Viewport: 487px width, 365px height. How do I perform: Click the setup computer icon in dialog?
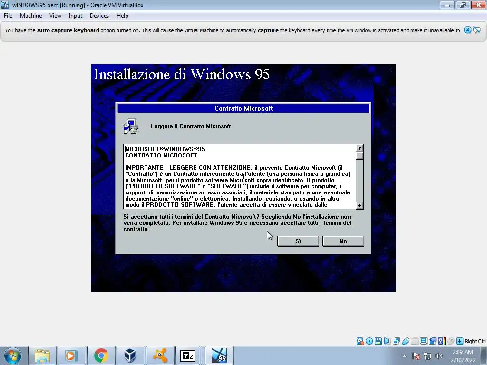(131, 126)
